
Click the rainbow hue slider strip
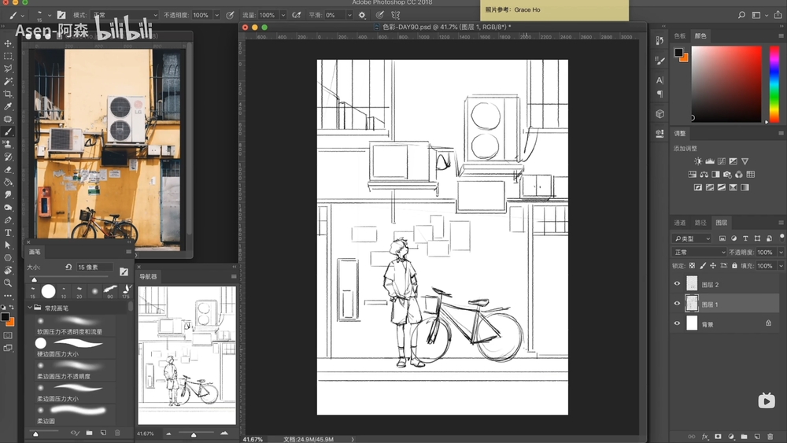[774, 83]
